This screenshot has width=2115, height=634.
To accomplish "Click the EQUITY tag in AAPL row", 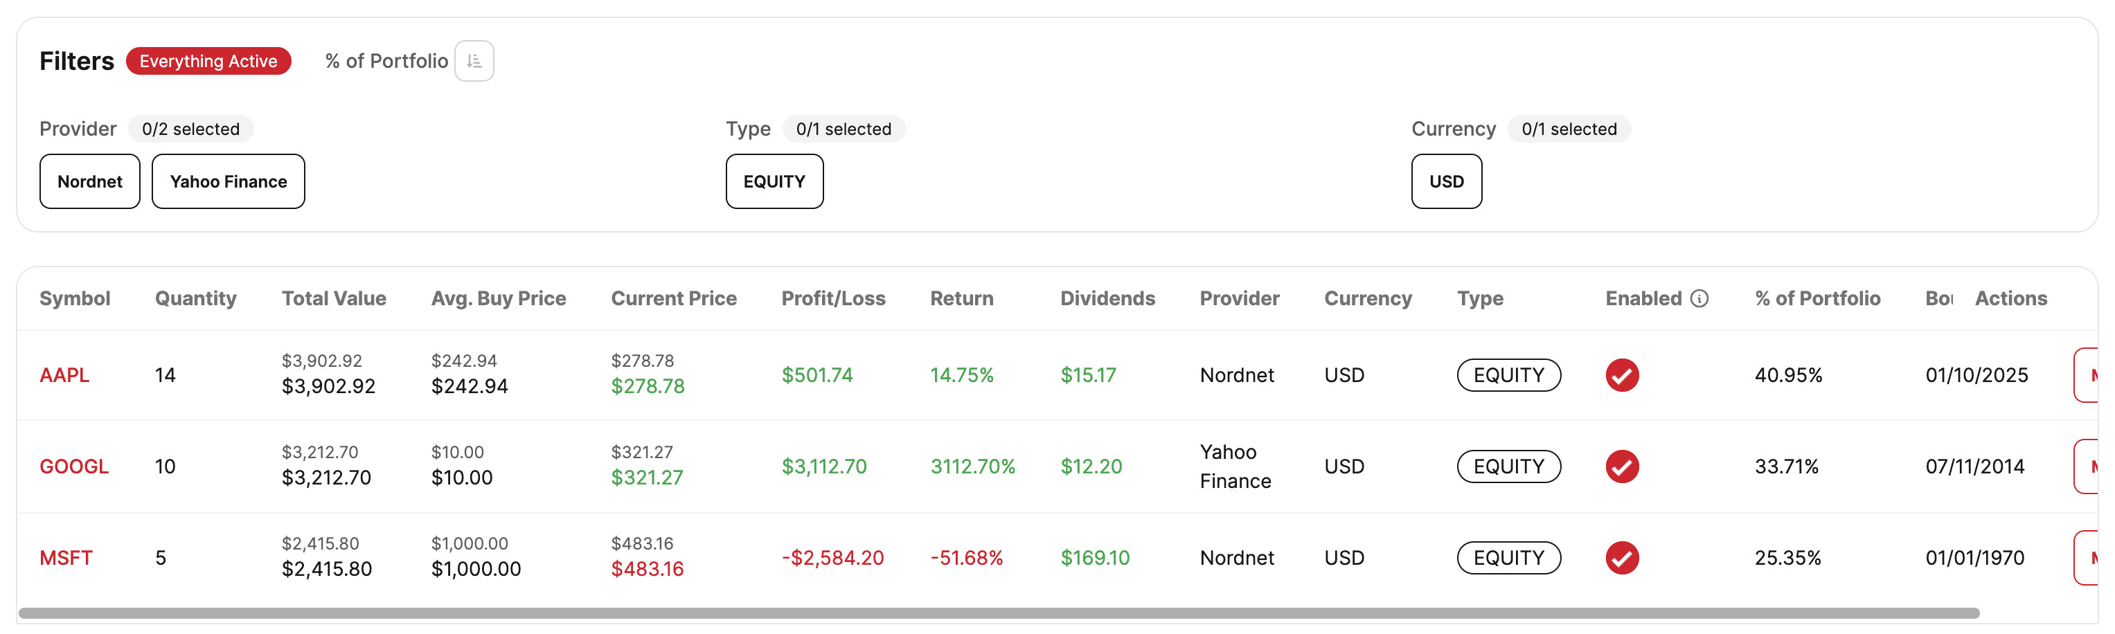I will [1508, 376].
